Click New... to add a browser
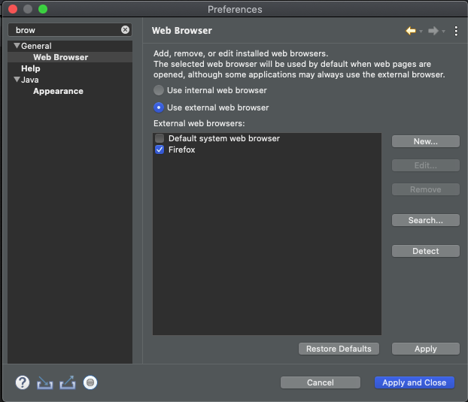 coord(426,141)
